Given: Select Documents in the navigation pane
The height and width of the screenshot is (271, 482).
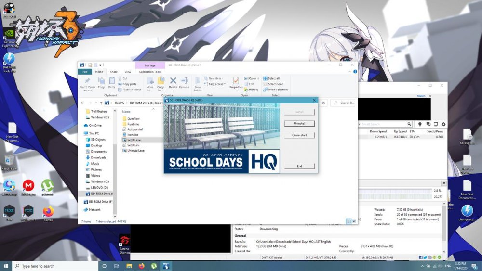Looking at the screenshot, I should point(98,152).
